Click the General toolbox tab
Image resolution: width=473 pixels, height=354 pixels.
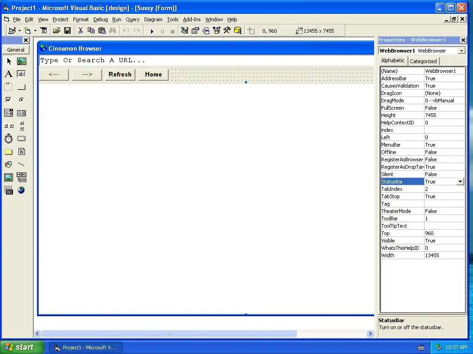tap(16, 50)
